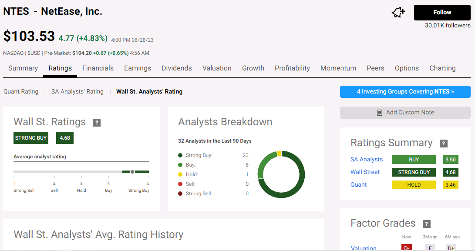Open the Wall St. Ratings help tooltip
Viewport: 475px width, 251px height.
point(96,122)
